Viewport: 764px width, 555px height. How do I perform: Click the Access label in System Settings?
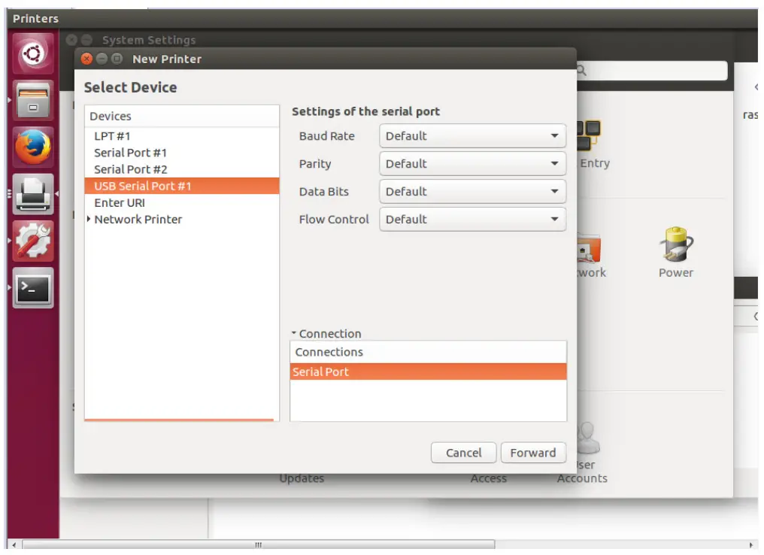pos(489,478)
